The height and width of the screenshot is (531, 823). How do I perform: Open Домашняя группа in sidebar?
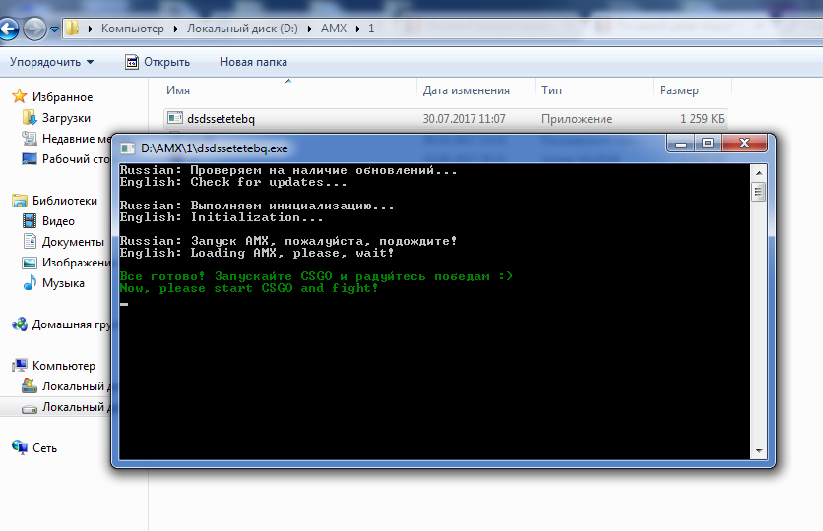click(72, 324)
